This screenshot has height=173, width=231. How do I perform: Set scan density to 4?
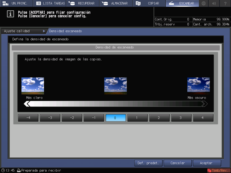[203, 118]
